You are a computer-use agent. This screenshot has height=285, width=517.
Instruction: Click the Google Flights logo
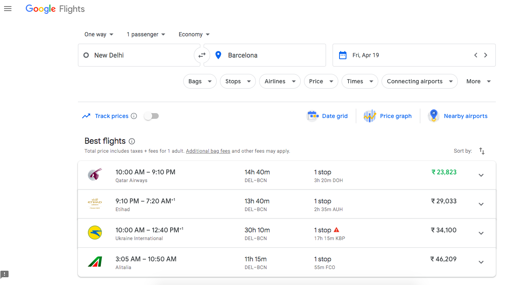[55, 9]
